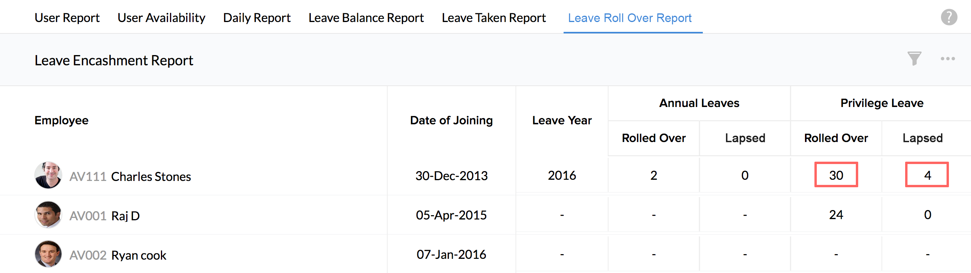Click Raj D's profile photo
The image size is (971, 273).
click(x=48, y=215)
